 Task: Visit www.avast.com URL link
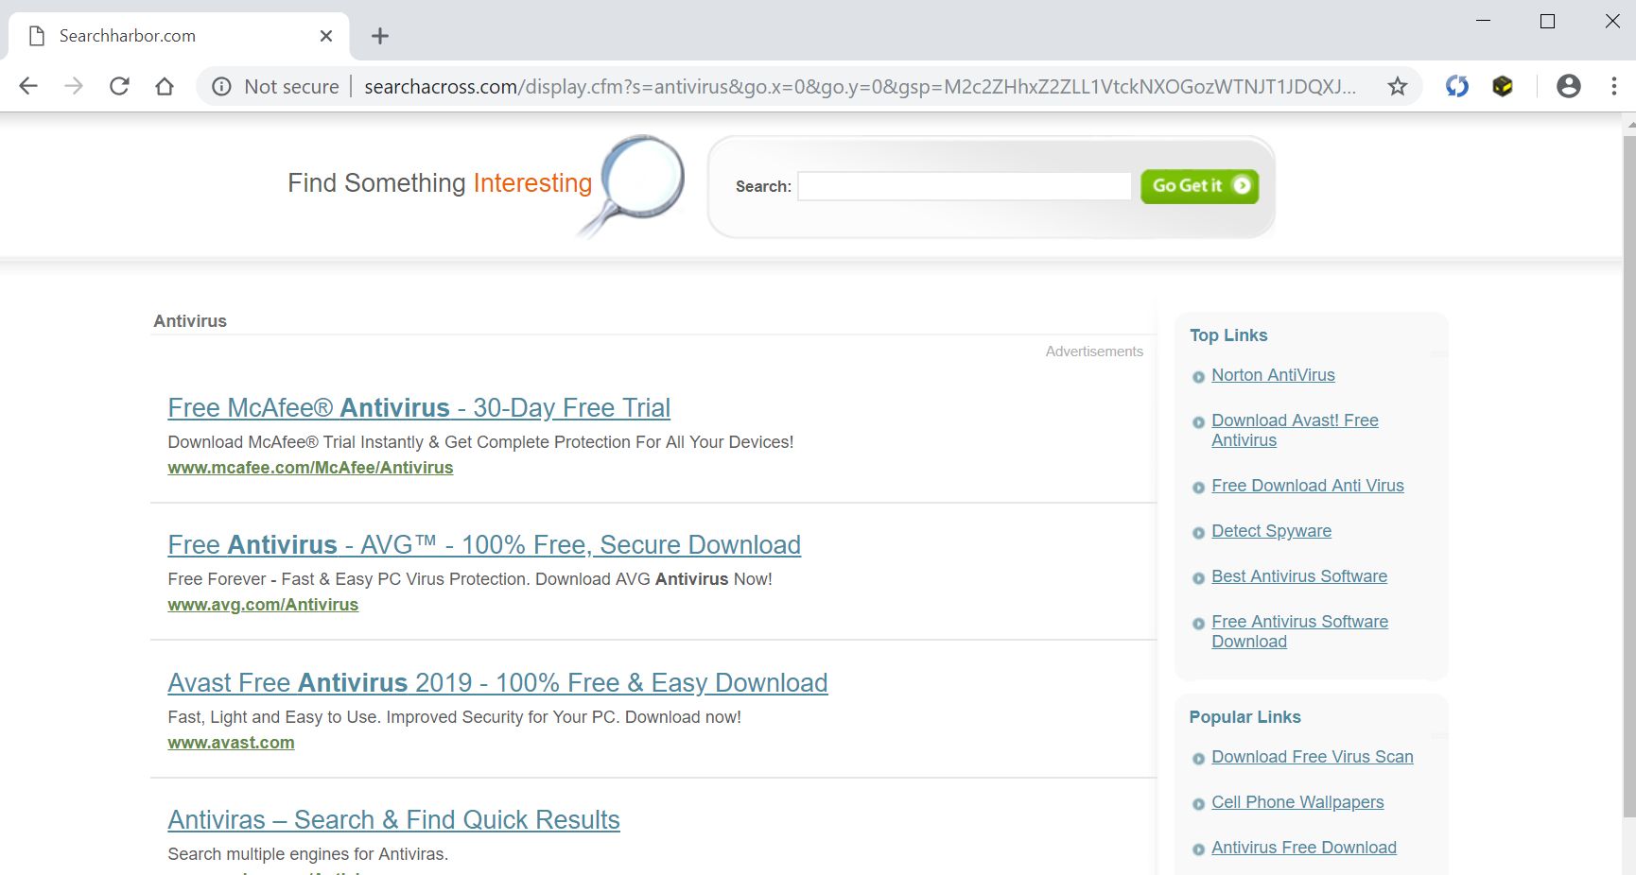coord(231,743)
